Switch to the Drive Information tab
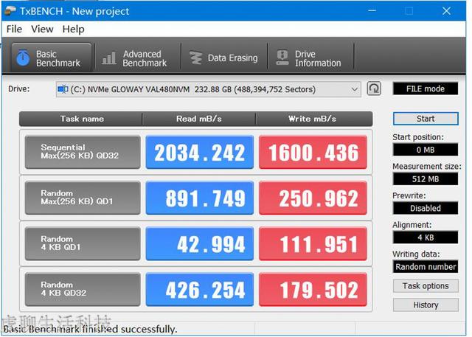 310,58
